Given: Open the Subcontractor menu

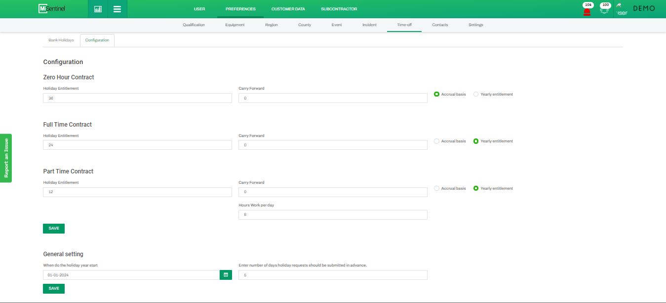Looking at the screenshot, I should point(339,9).
